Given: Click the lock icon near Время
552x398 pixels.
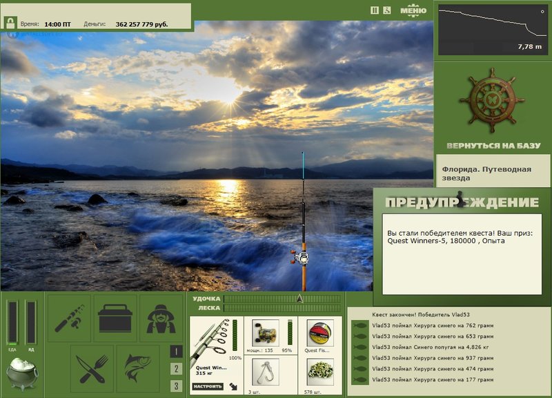Looking at the screenshot, I should (x=10, y=23).
